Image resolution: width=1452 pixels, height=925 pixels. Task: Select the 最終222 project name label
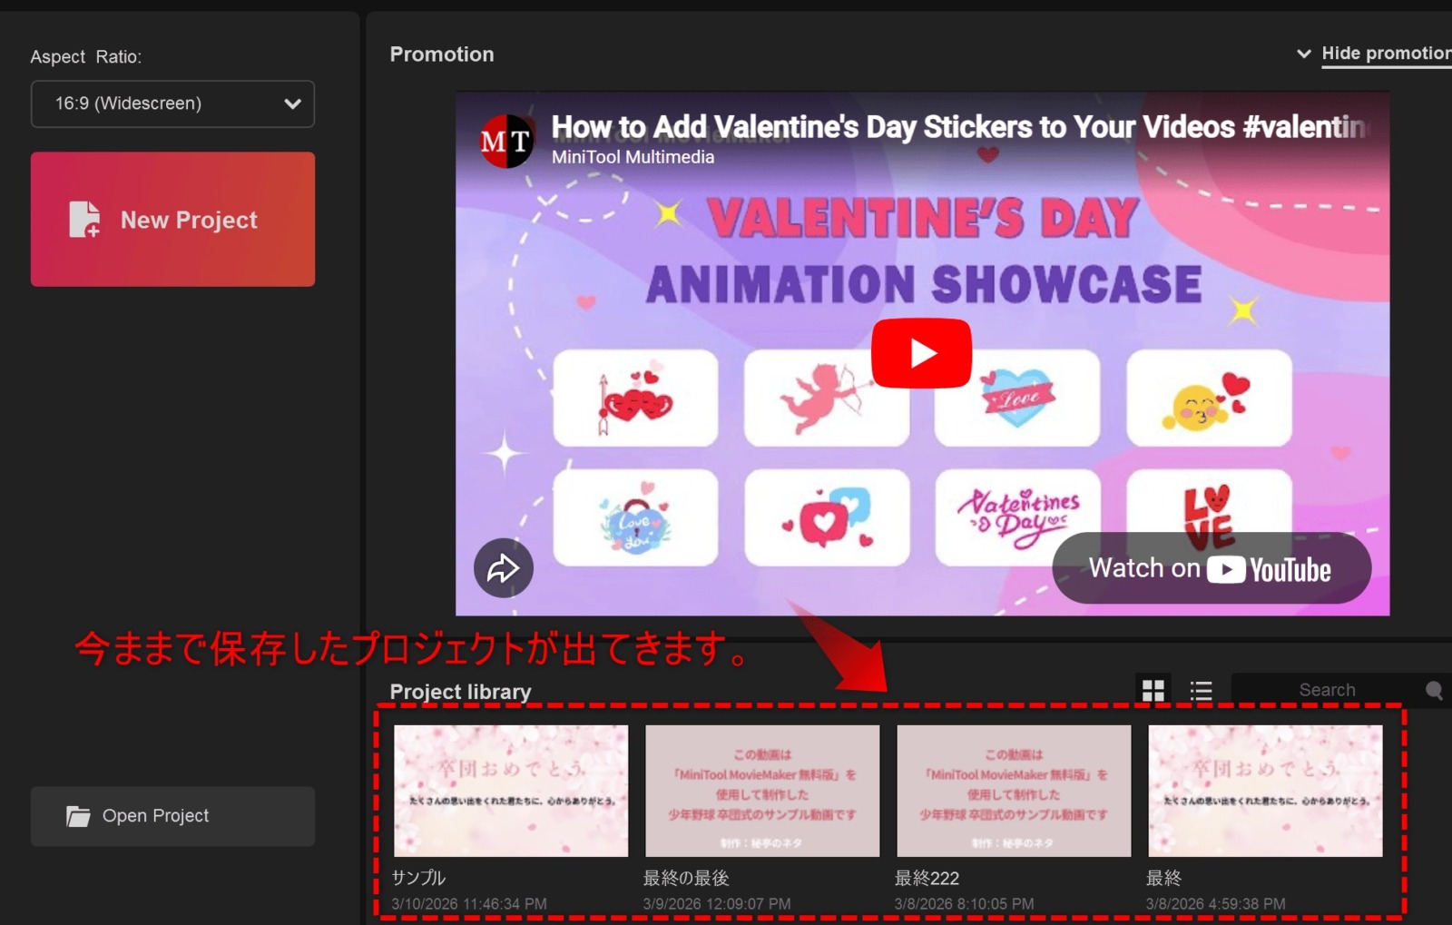tap(927, 878)
